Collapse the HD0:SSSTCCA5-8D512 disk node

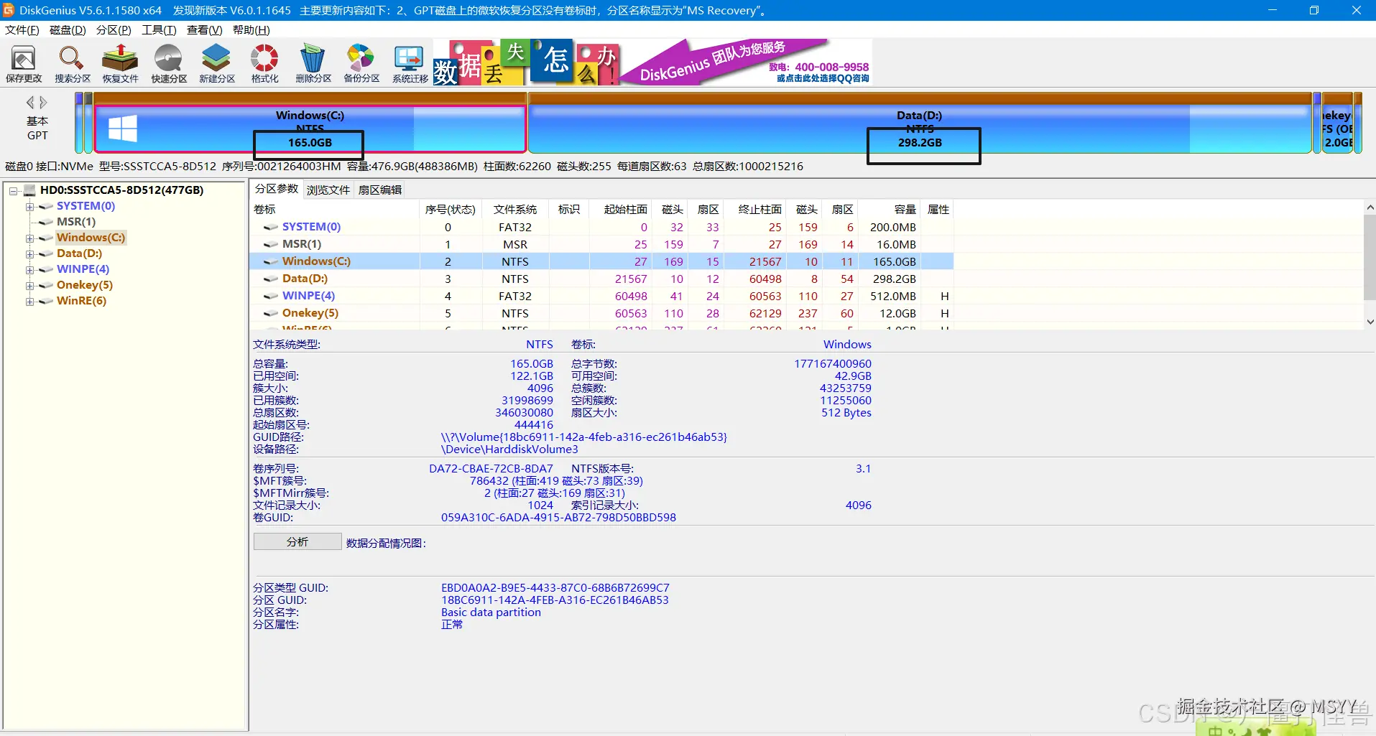(13, 190)
